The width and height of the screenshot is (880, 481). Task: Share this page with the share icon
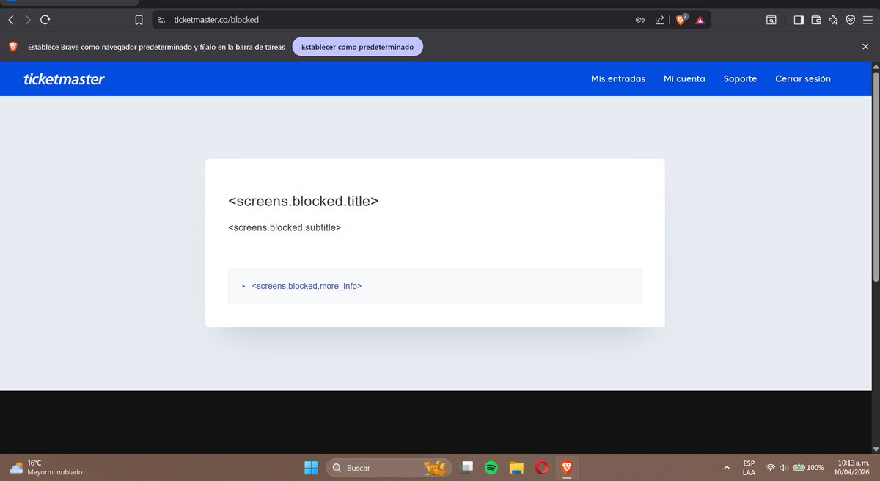pos(660,20)
